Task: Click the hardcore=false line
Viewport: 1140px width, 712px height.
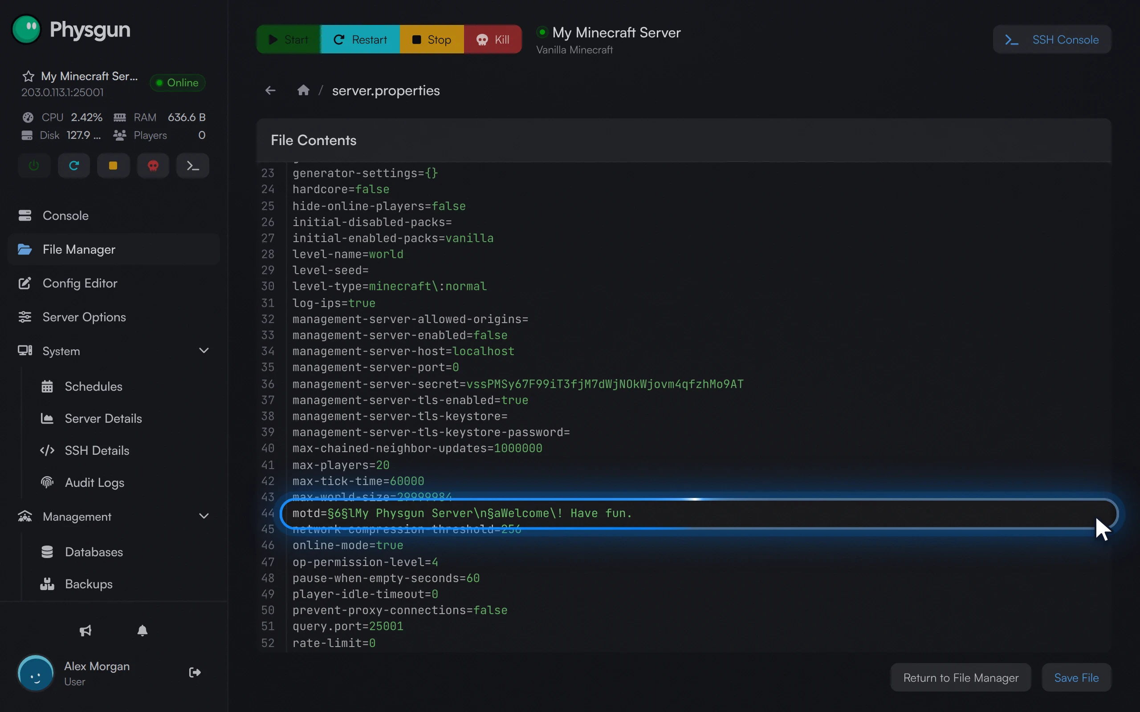Action: (x=341, y=189)
